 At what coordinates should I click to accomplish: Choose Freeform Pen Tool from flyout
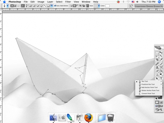click(x=149, y=84)
